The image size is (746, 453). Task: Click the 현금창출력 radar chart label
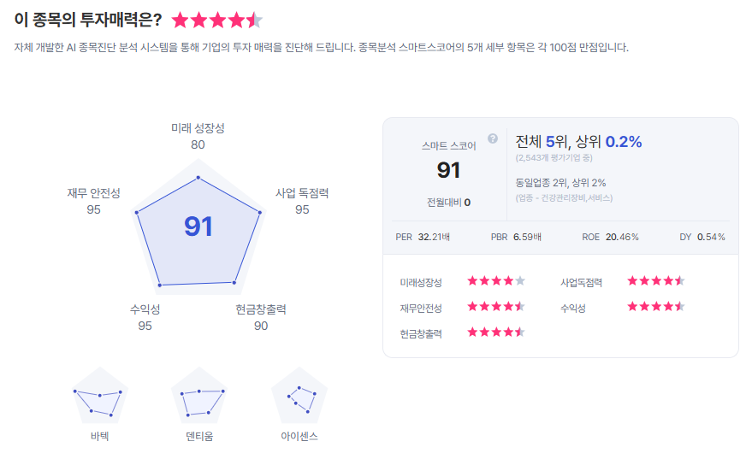pos(261,309)
